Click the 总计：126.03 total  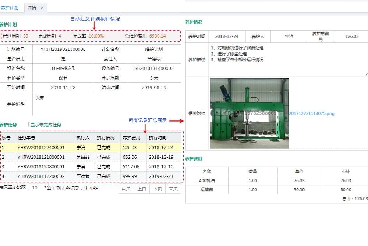[355, 199]
